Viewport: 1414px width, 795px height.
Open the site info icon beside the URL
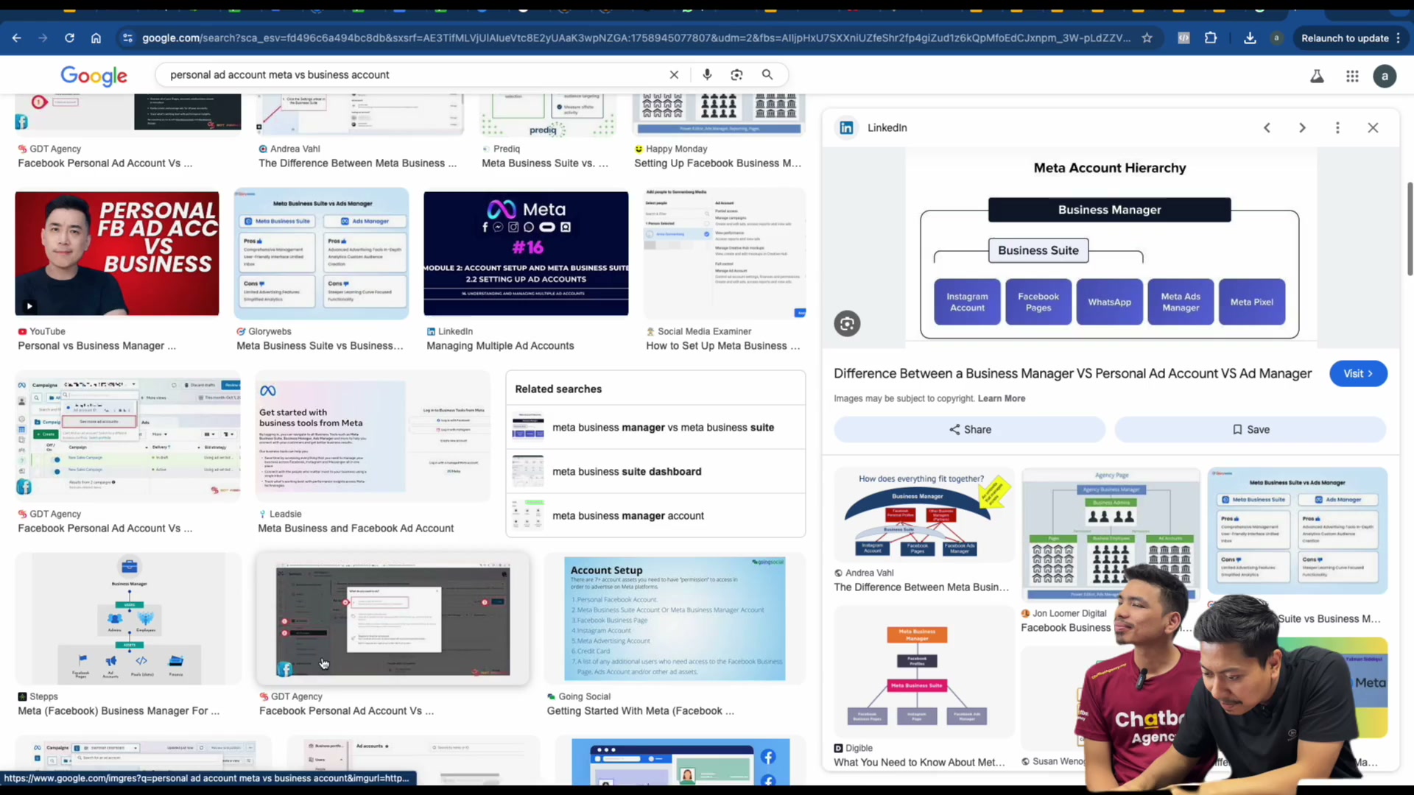pos(127,38)
